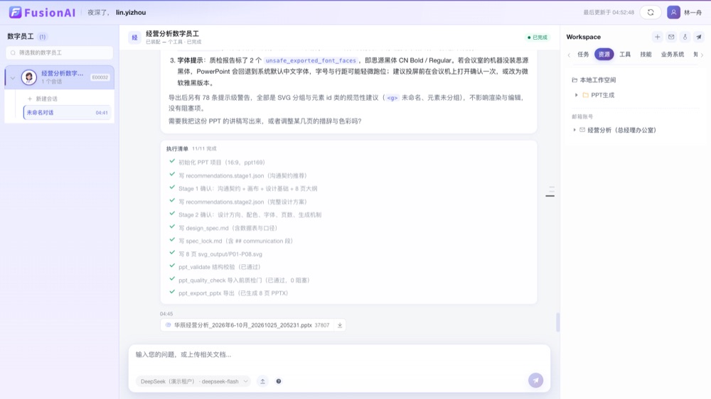Click the 本地工作空间 tree label
The height and width of the screenshot is (399, 711).
(598, 80)
